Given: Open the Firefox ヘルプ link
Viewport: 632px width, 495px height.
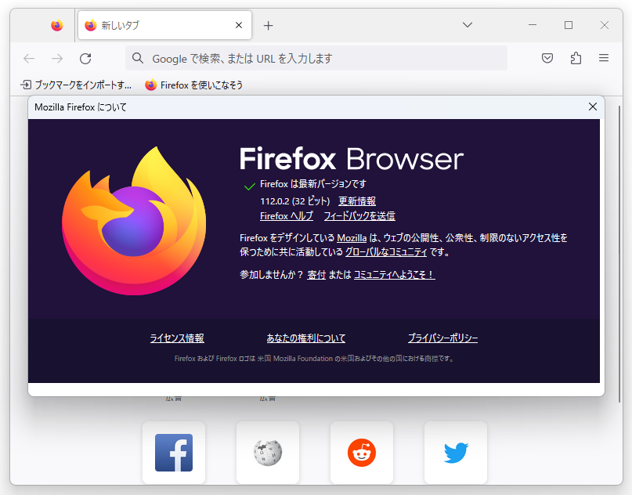Looking at the screenshot, I should pos(286,215).
